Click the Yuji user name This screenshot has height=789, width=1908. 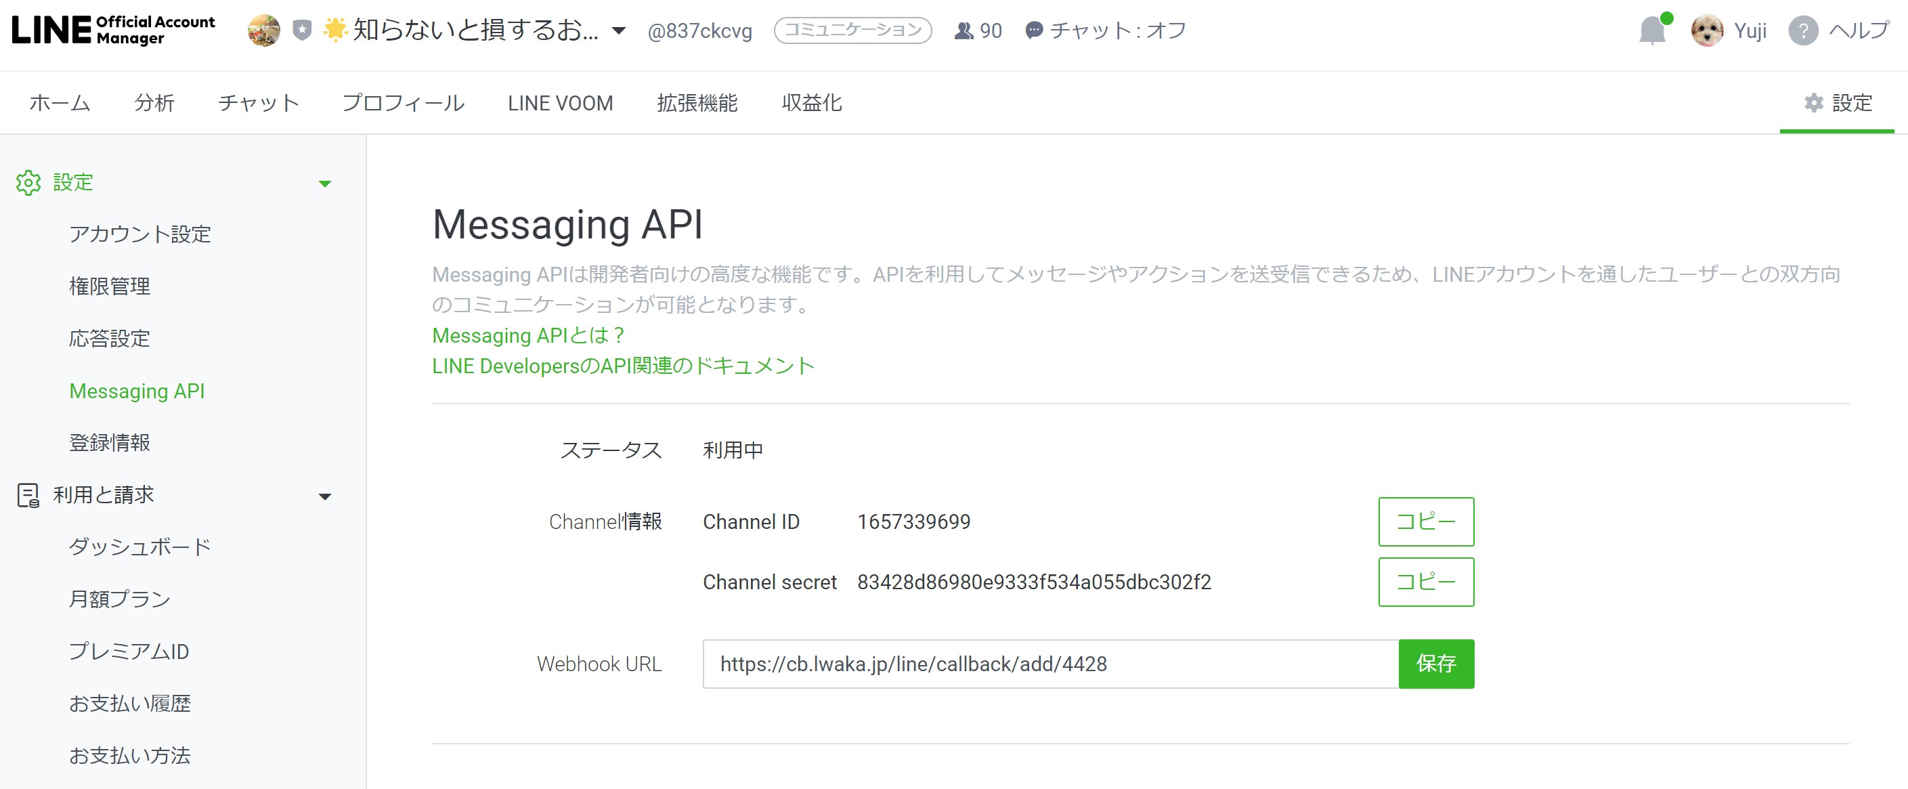[1750, 30]
